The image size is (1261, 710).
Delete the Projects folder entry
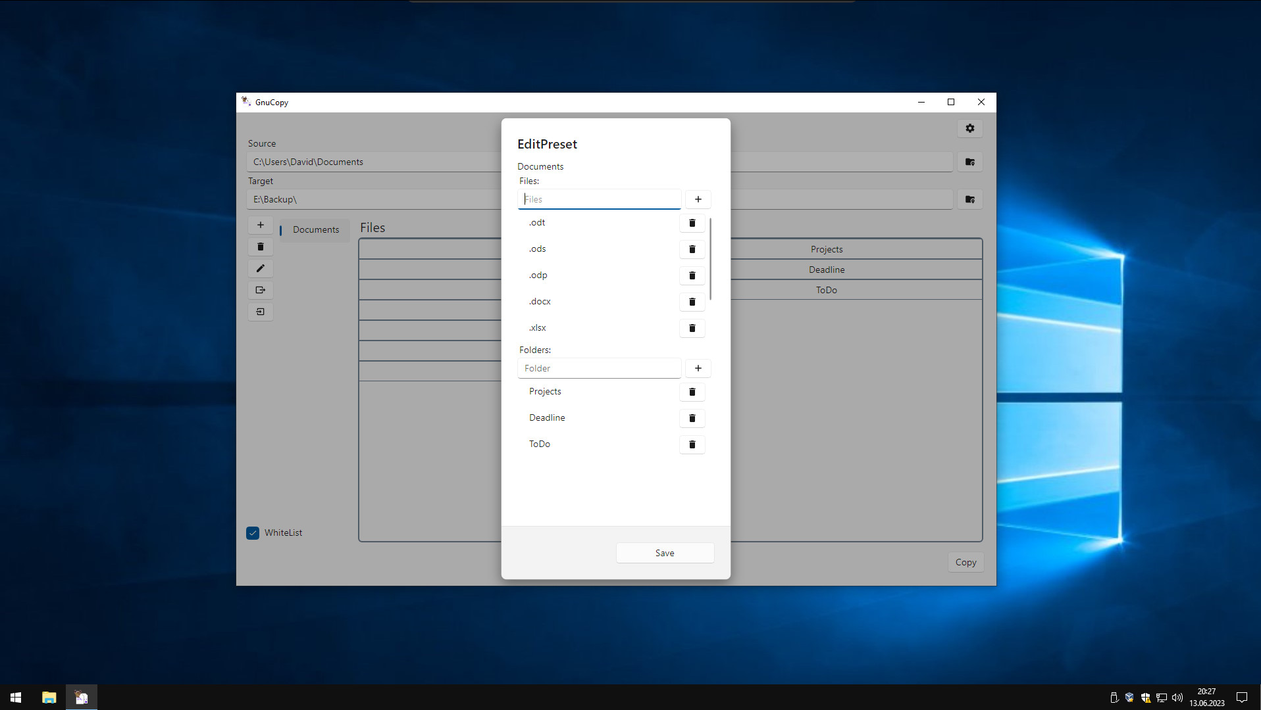(x=692, y=392)
